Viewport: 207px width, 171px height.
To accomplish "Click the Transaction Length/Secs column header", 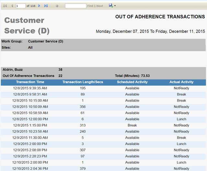I will pos(83,82).
